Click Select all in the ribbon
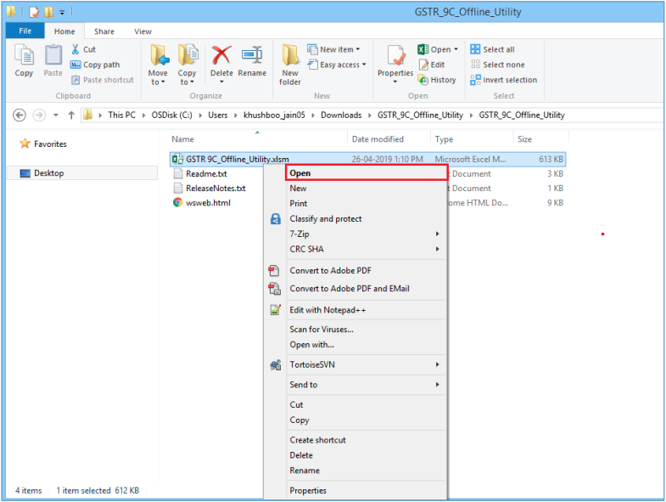 (493, 49)
